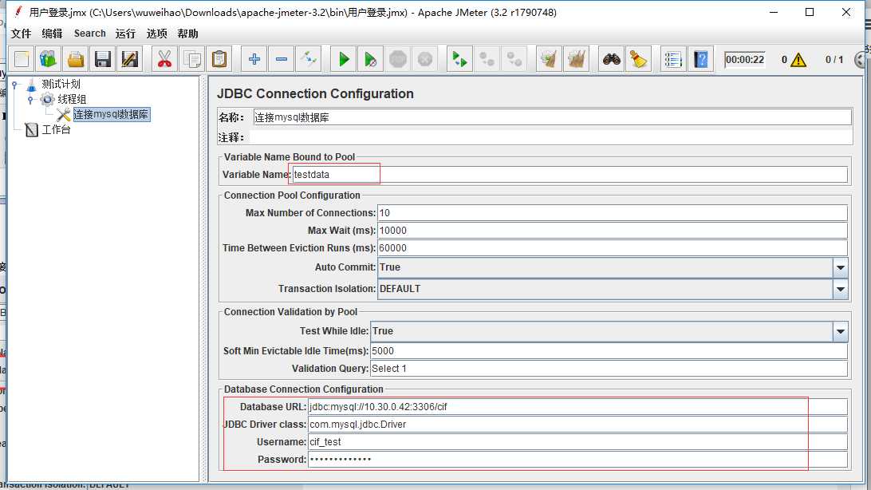Select the 线程组 tree item
871x490 pixels.
click(x=73, y=99)
